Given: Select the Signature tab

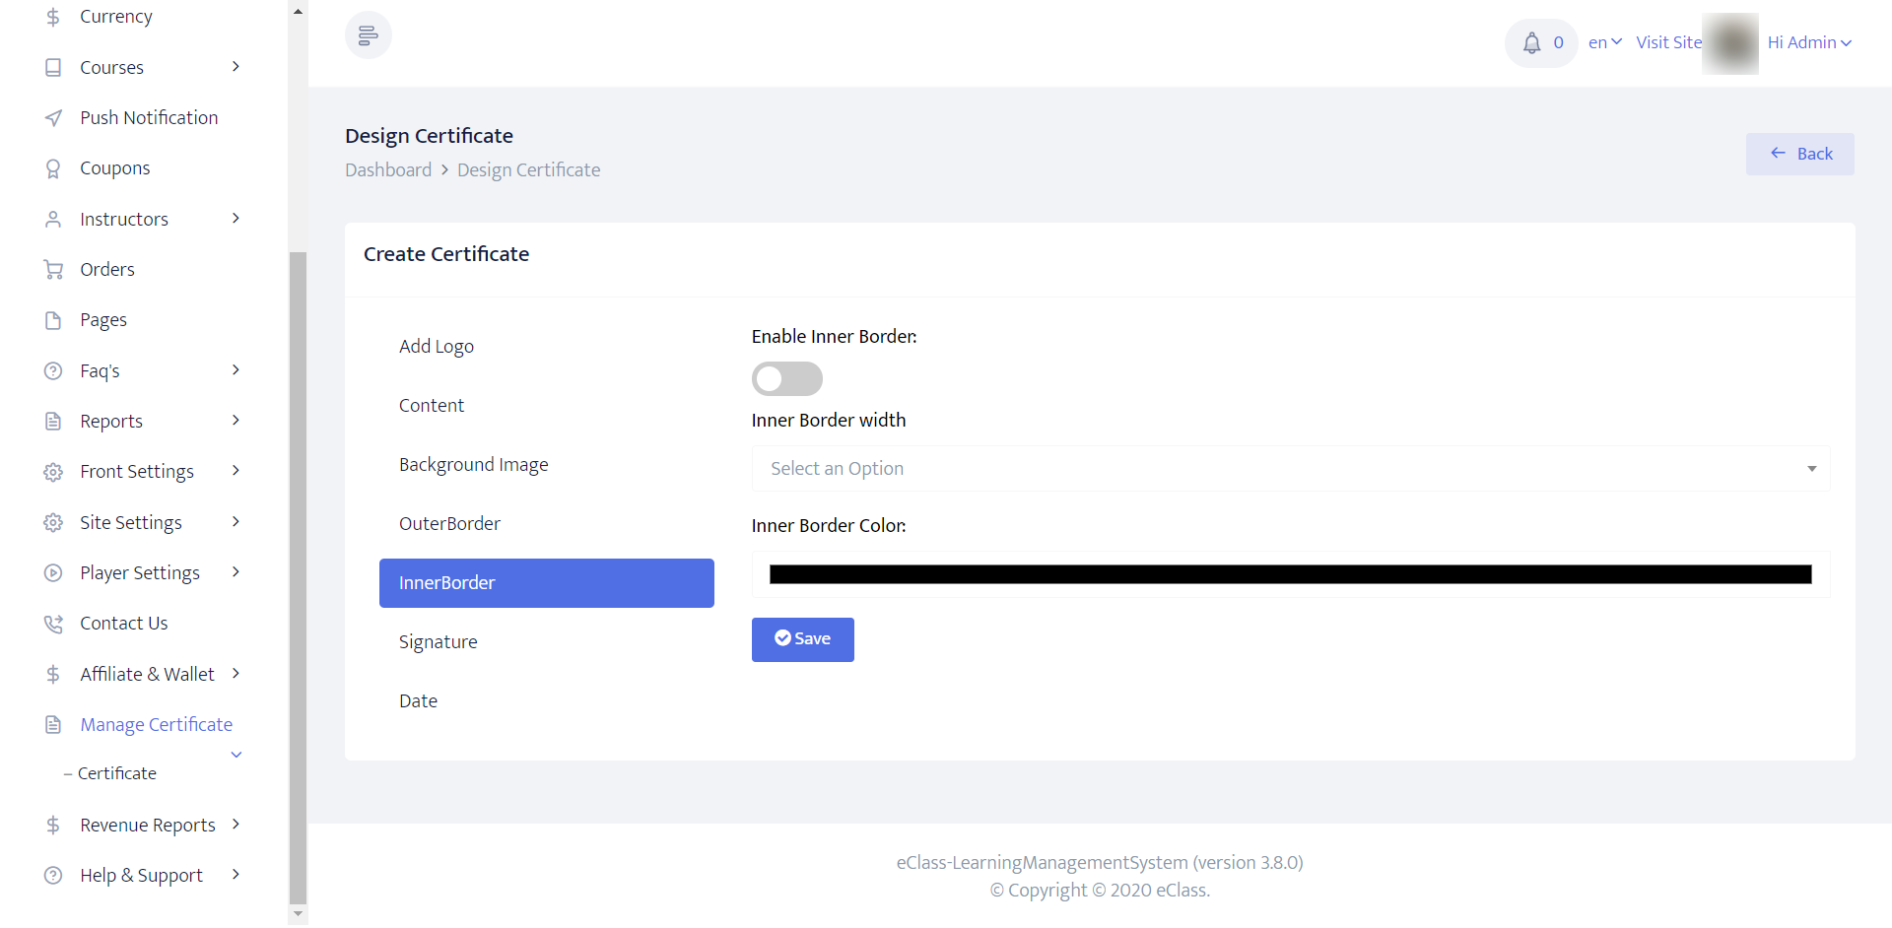Looking at the screenshot, I should click(x=438, y=642).
